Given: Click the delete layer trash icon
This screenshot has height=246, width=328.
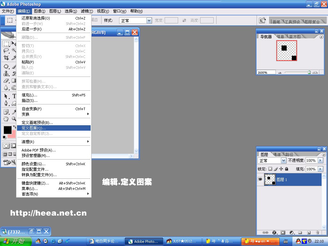Looking at the screenshot, I should (317, 233).
